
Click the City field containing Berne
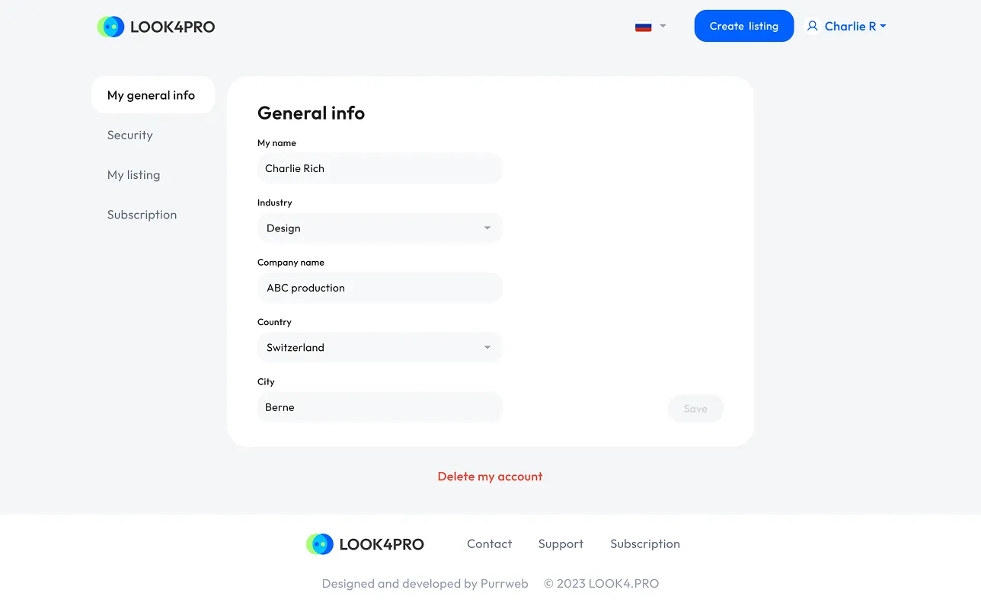[x=380, y=407]
